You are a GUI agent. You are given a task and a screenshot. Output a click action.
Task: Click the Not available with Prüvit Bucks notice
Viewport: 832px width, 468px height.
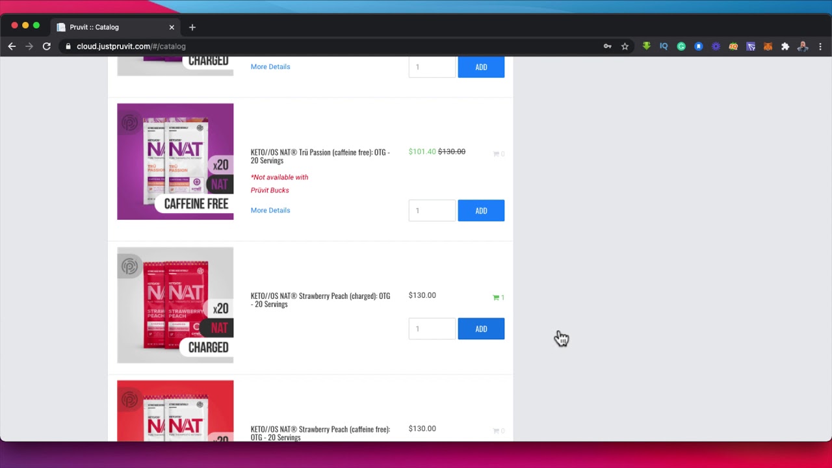279,183
